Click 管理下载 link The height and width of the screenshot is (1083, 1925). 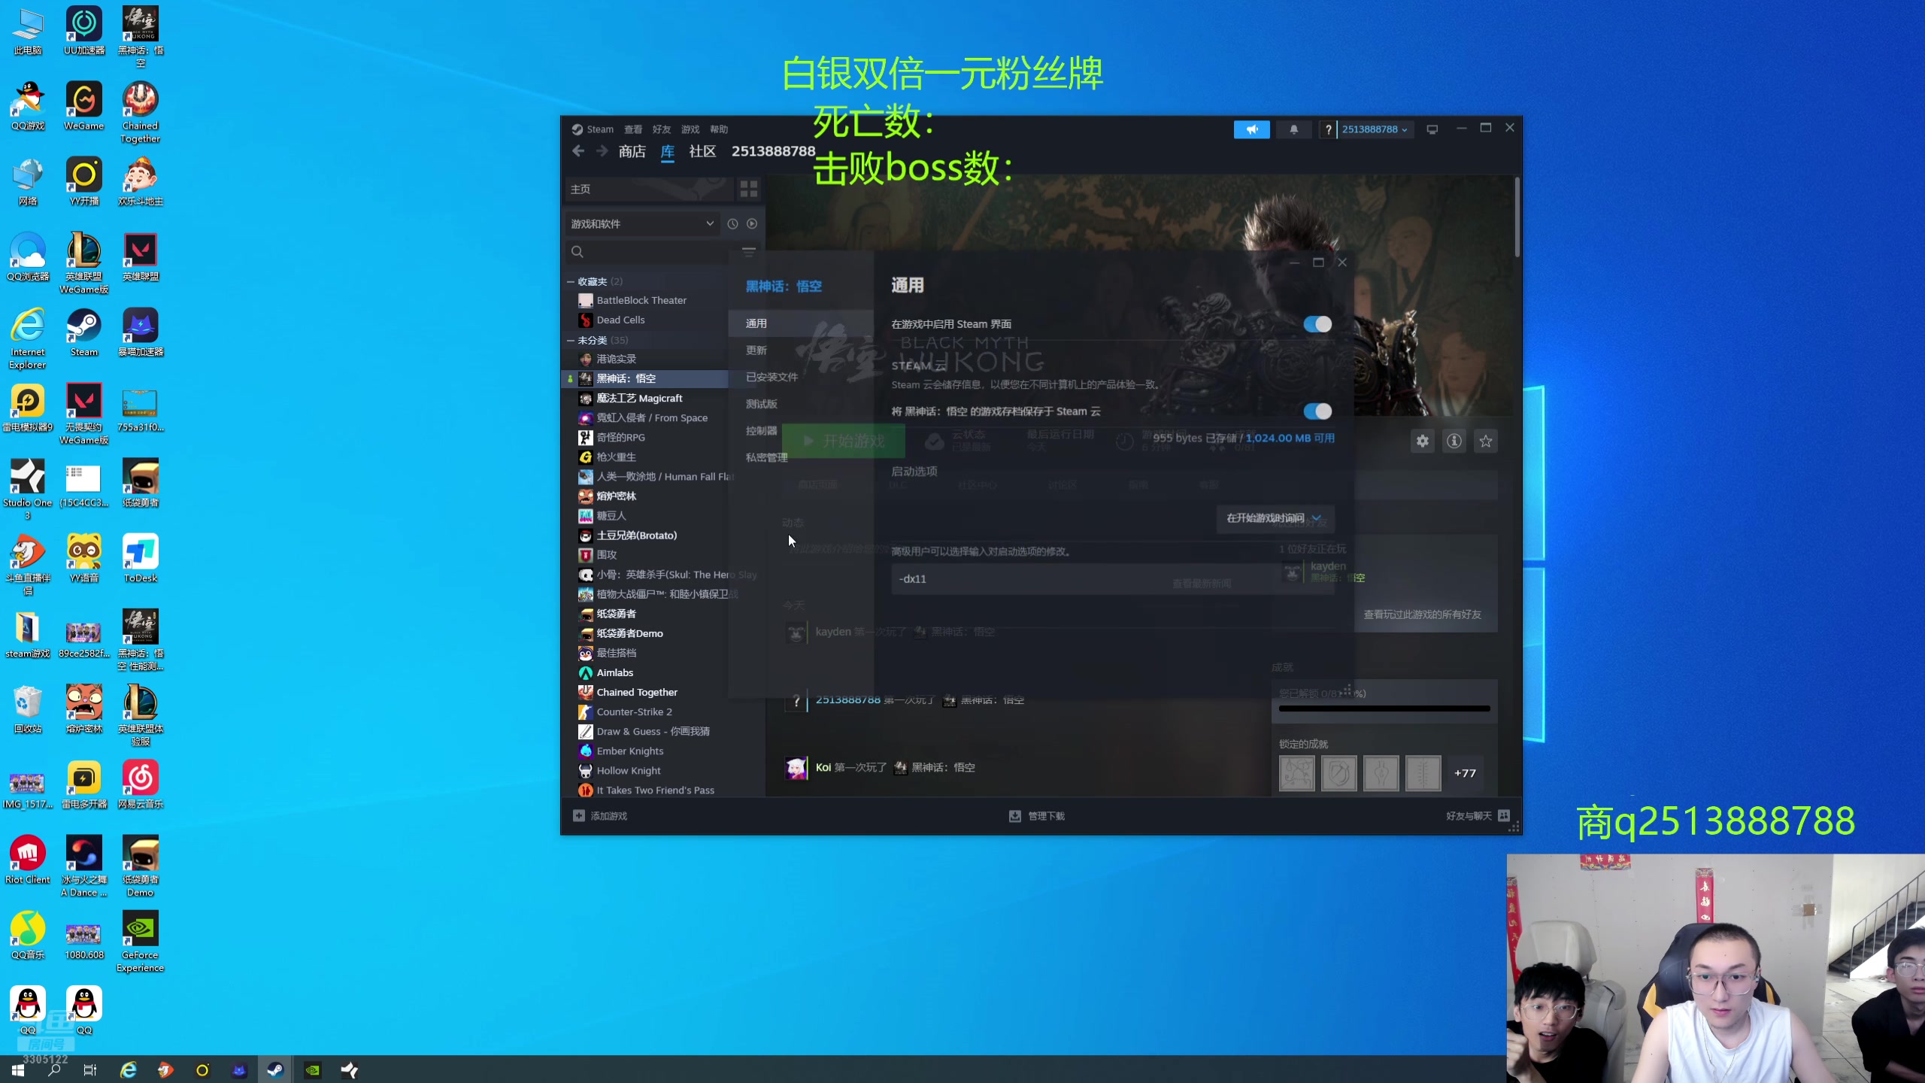pos(1037,816)
